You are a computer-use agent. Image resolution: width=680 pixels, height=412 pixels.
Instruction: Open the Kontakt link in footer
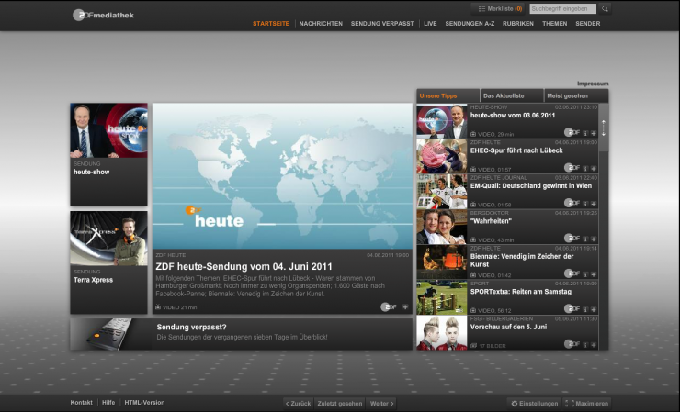(81, 403)
